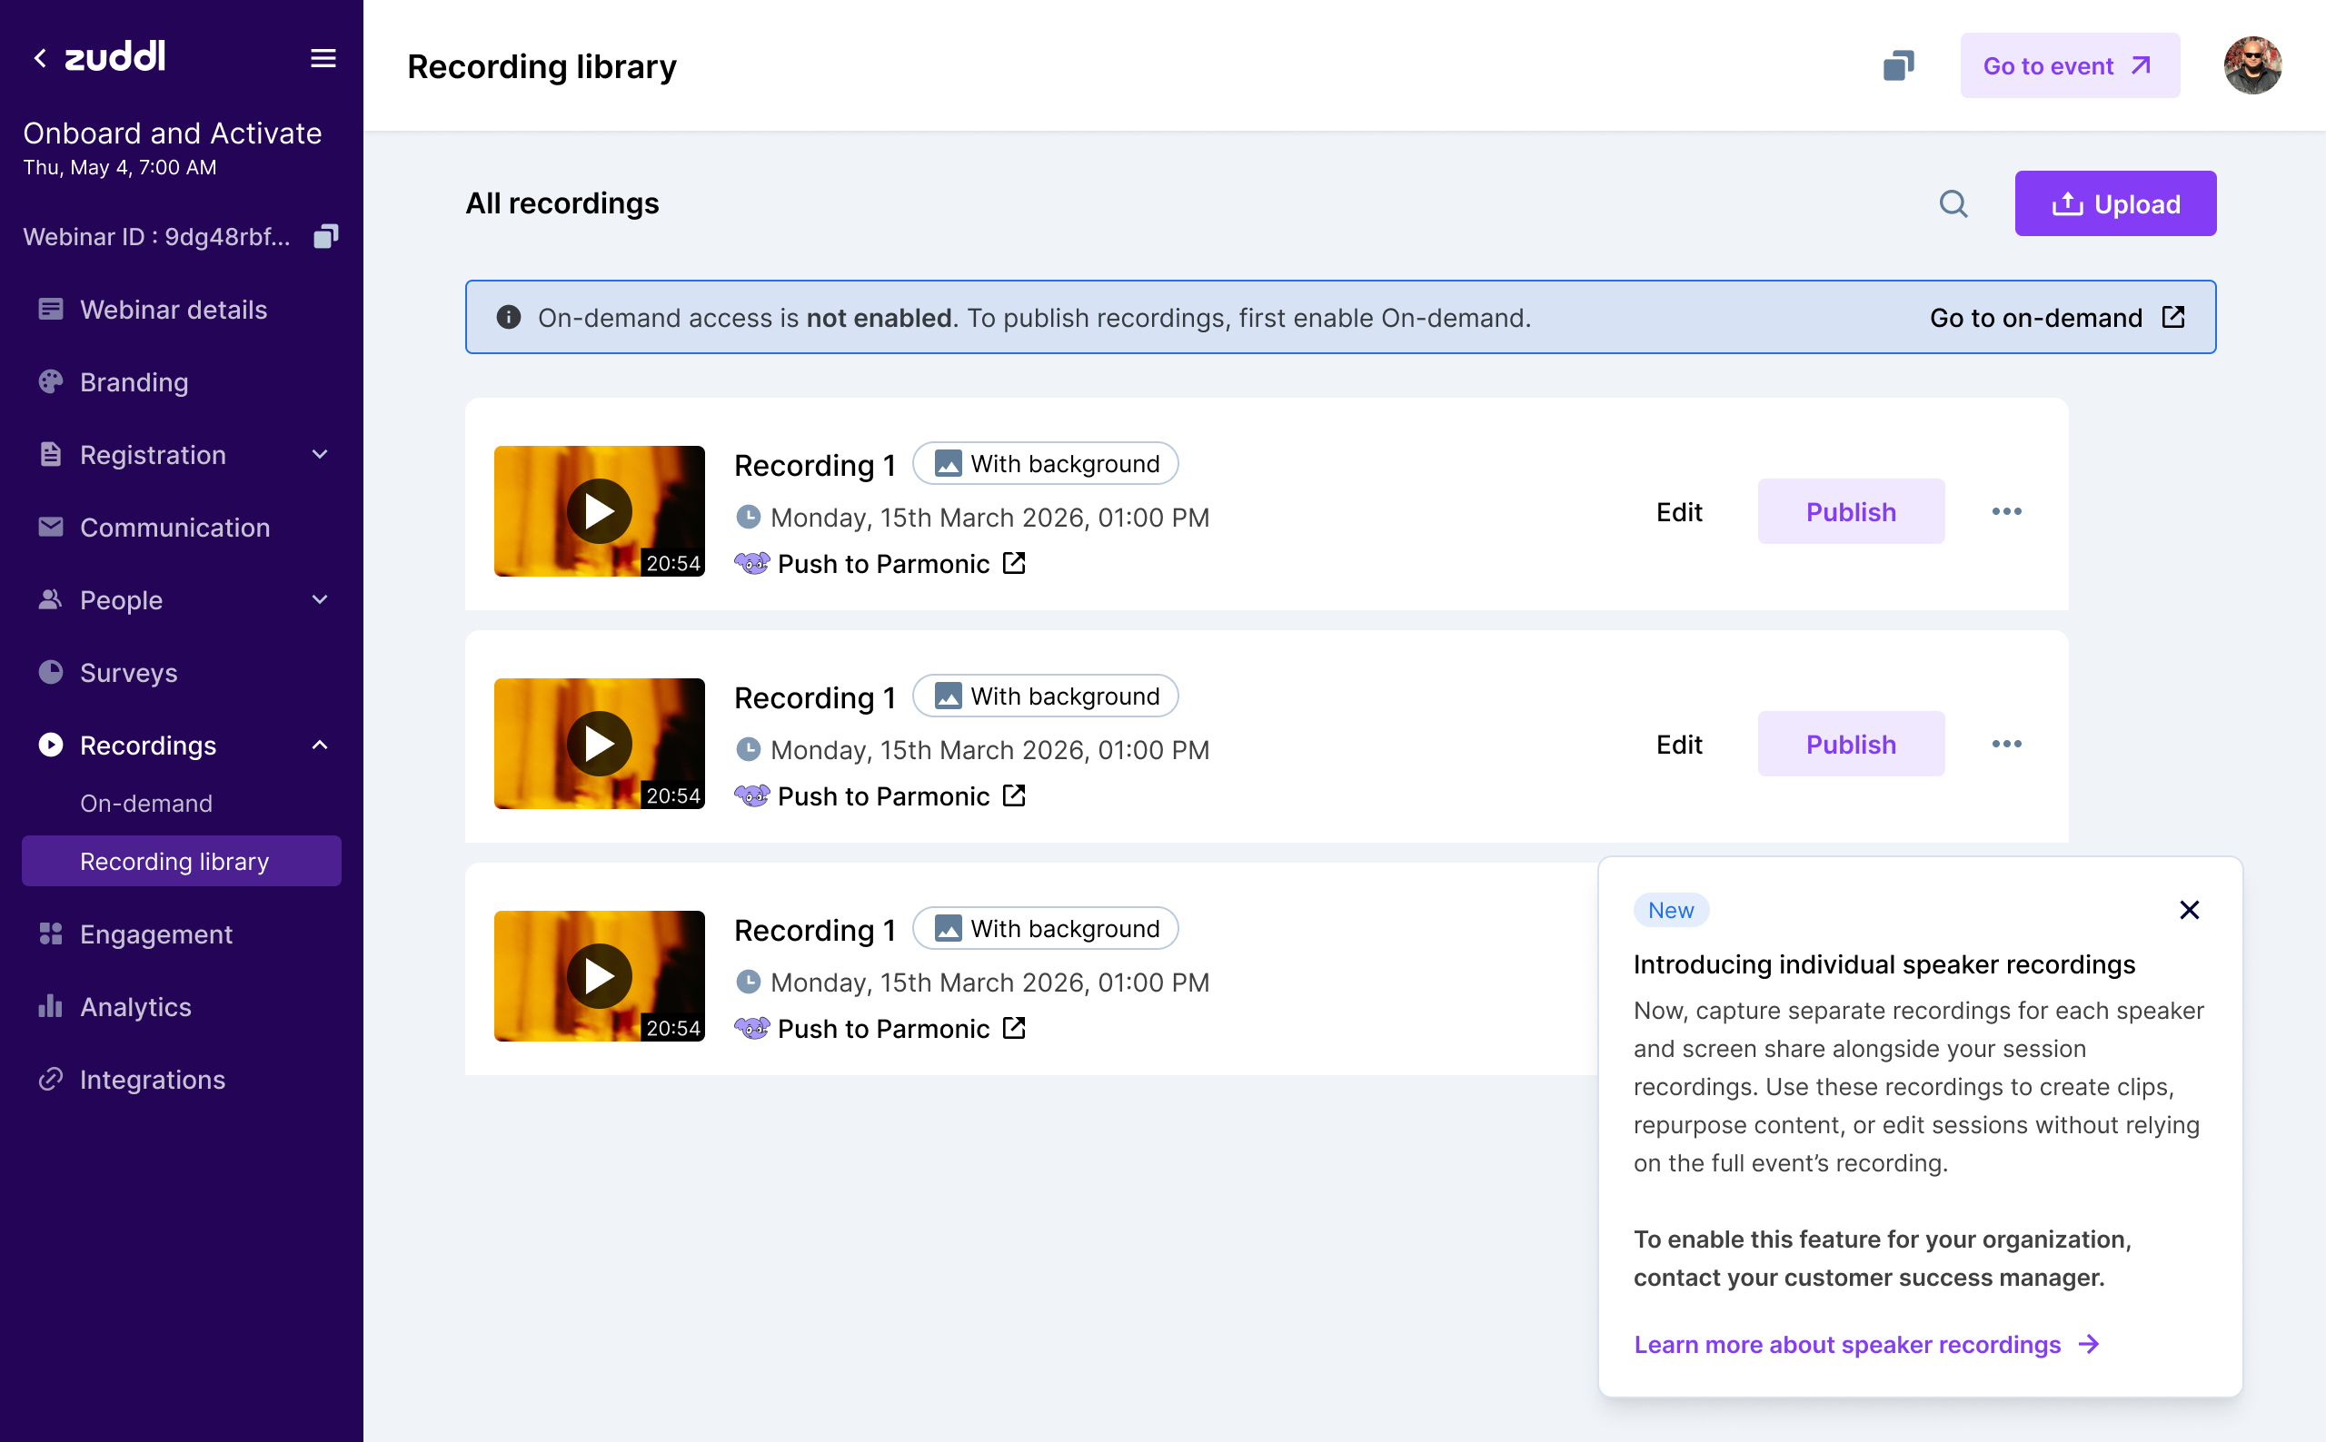
Task: Dismiss the speaker recordings announcement
Action: 2190,910
